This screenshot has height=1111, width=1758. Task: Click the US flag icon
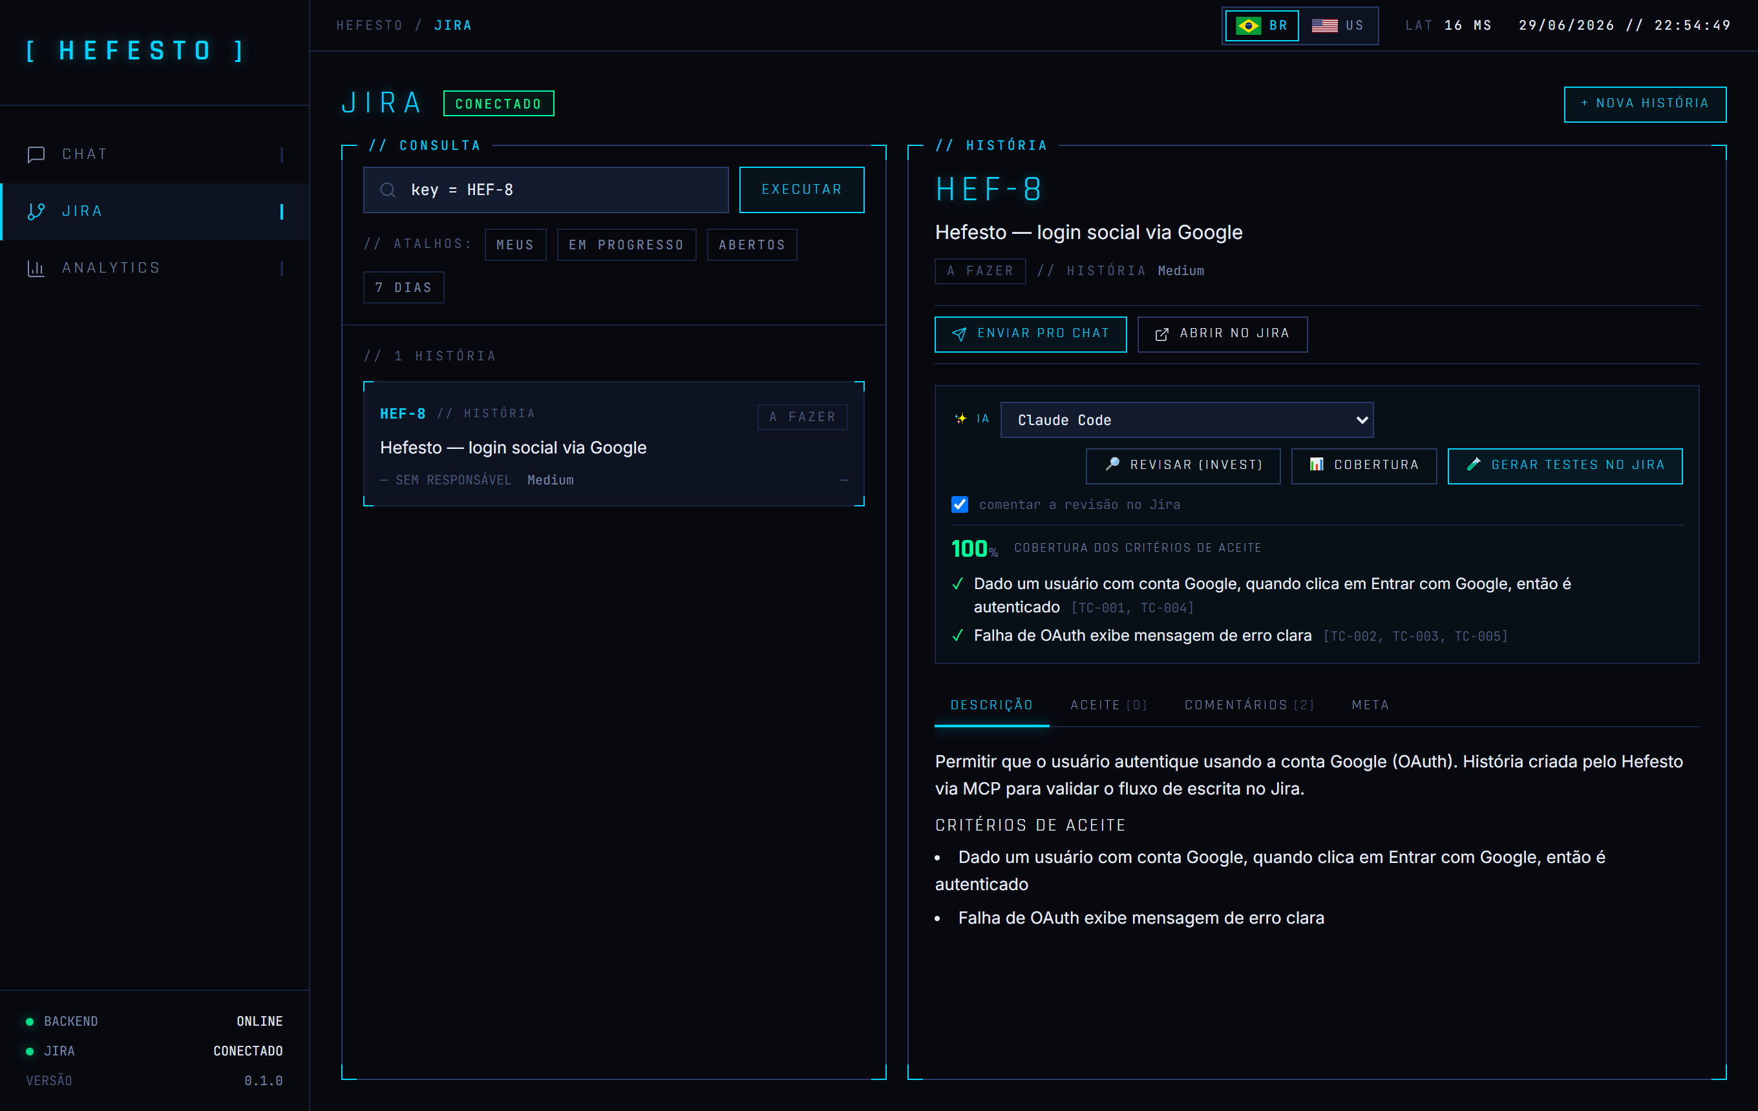click(1324, 26)
